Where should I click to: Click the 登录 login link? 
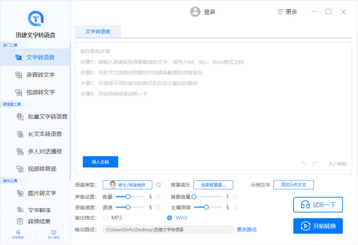point(209,12)
